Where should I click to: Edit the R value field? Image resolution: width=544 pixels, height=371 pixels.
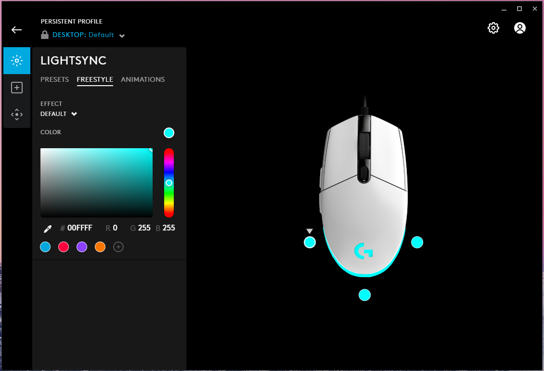coord(115,228)
